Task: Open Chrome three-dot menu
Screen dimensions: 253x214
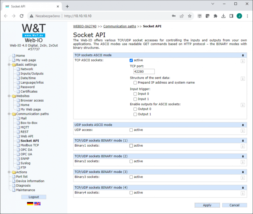Action: (247, 16)
